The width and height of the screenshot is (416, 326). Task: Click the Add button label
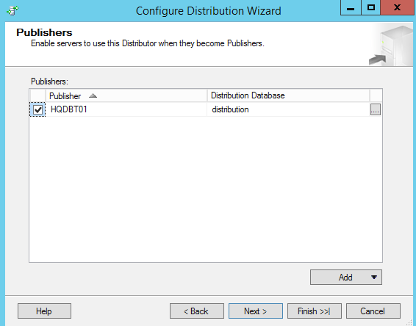(345, 278)
